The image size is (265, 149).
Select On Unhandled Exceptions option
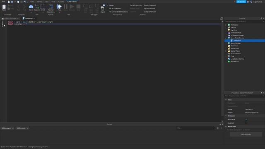(x=118, y=12)
